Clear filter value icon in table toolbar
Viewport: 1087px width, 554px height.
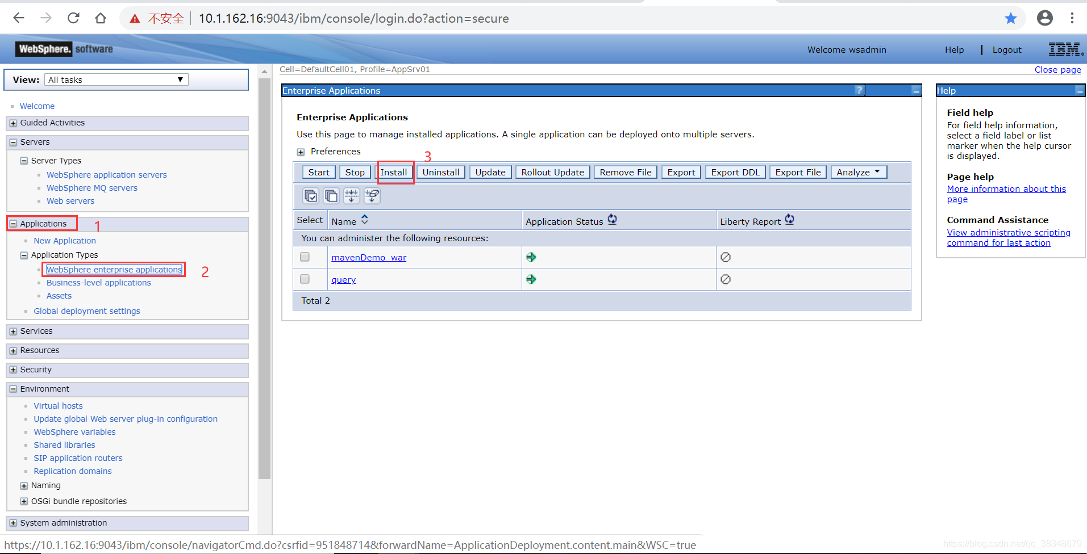(372, 196)
